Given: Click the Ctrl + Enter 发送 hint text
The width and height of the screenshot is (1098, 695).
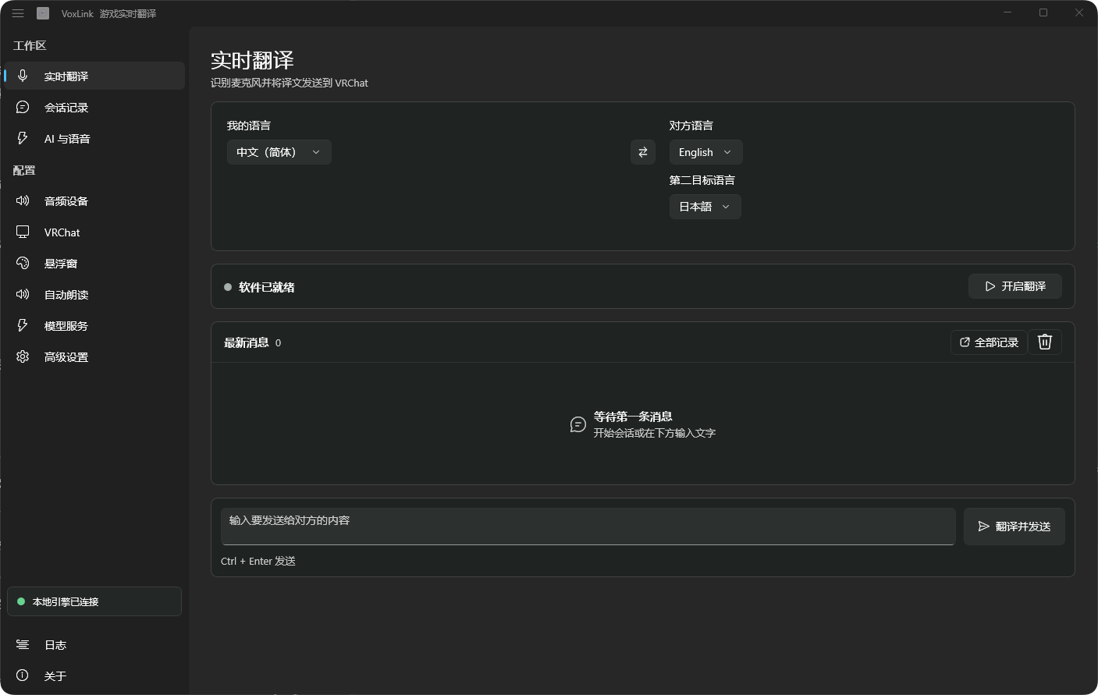Looking at the screenshot, I should tap(258, 561).
